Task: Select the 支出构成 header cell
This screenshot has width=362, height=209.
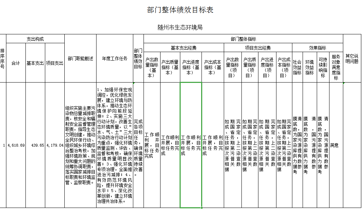Action: click(35, 39)
